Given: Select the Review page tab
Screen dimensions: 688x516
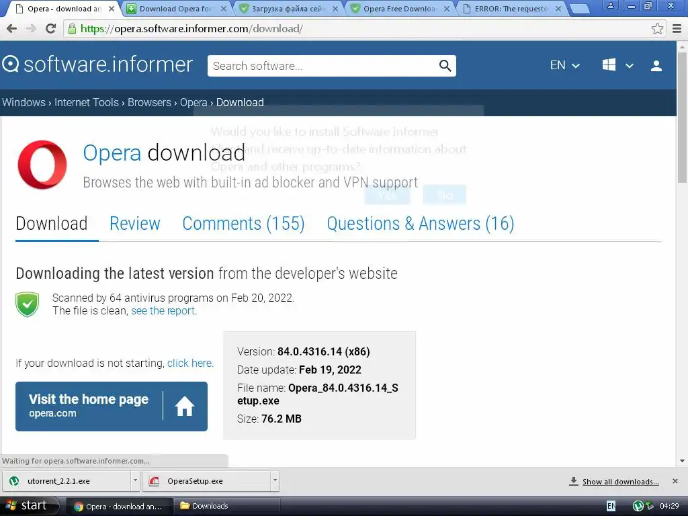Looking at the screenshot, I should coord(134,223).
